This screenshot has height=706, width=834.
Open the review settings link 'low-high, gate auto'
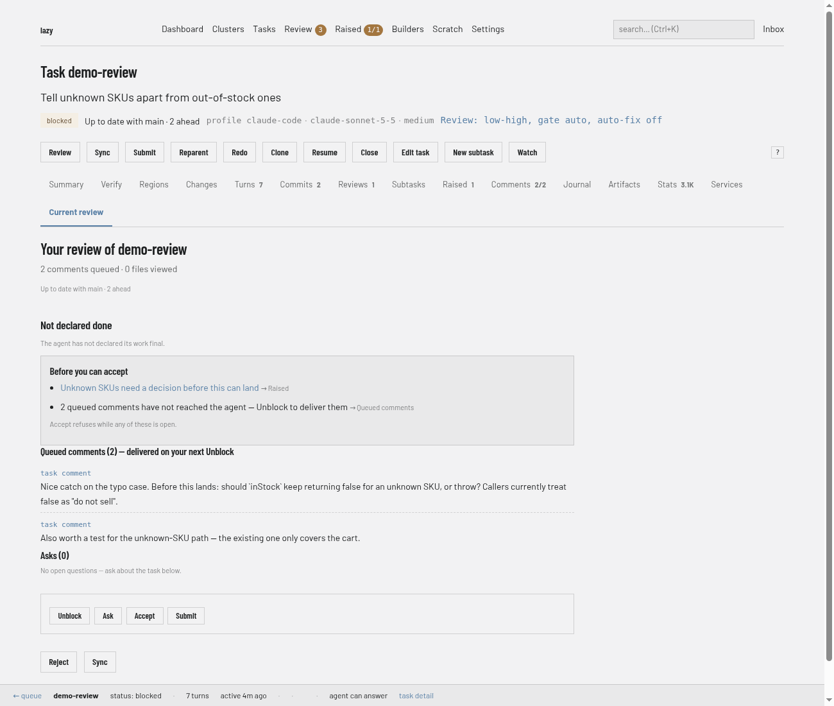[x=551, y=120]
